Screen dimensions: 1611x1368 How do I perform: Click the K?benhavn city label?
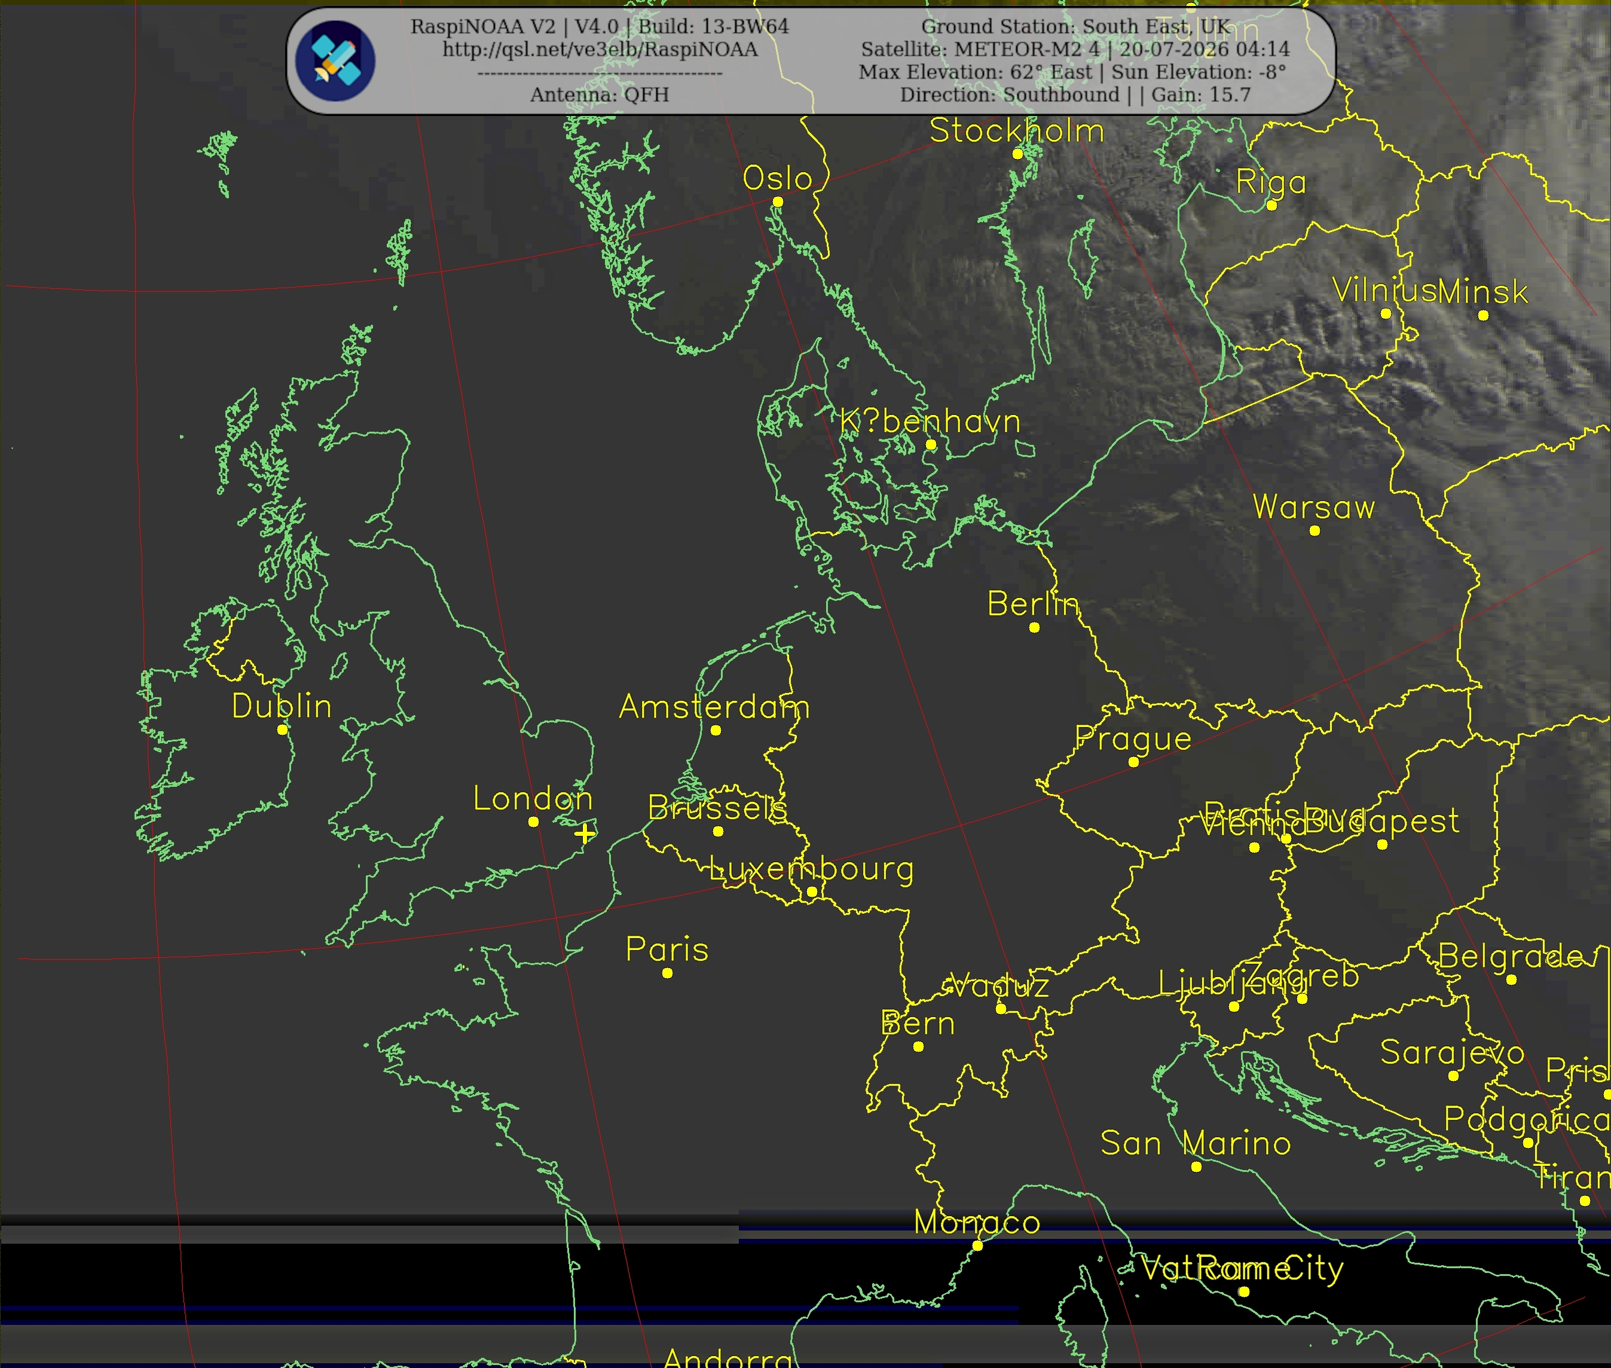(930, 421)
